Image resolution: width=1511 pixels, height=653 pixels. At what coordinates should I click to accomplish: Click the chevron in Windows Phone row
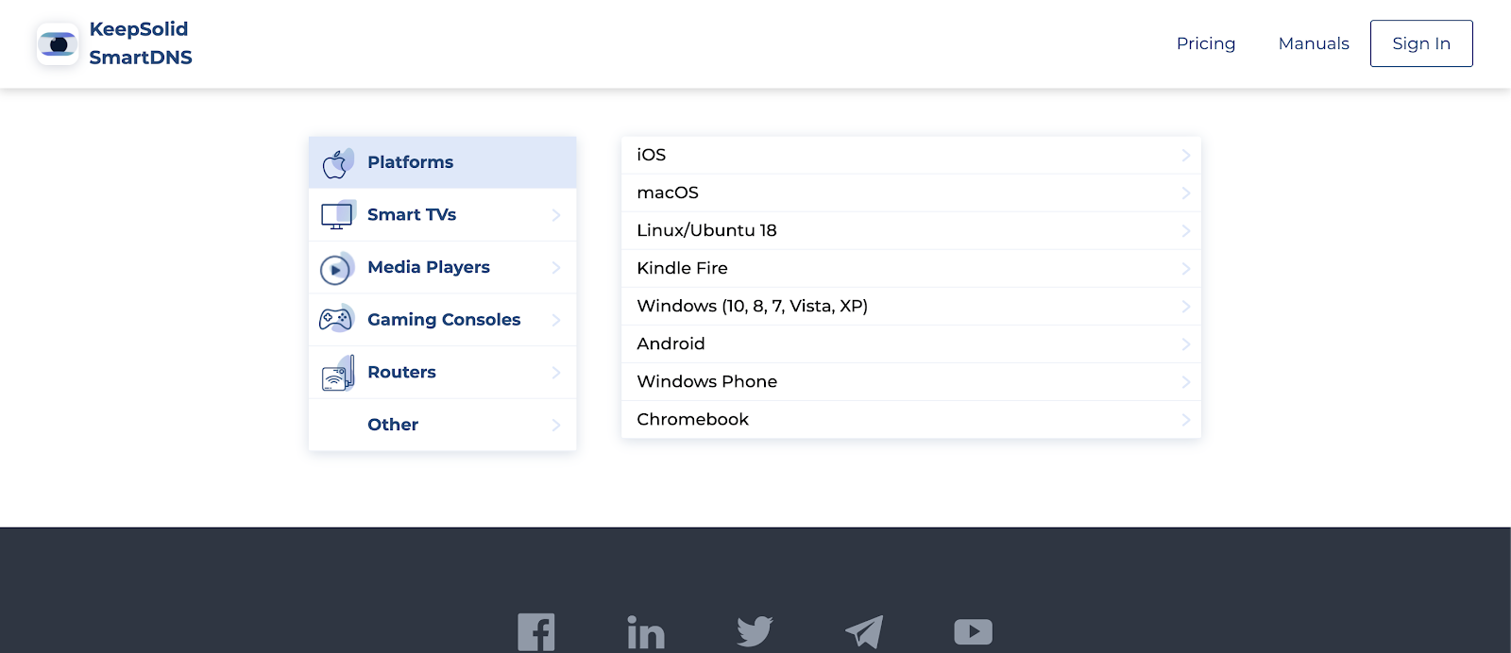[1185, 381]
